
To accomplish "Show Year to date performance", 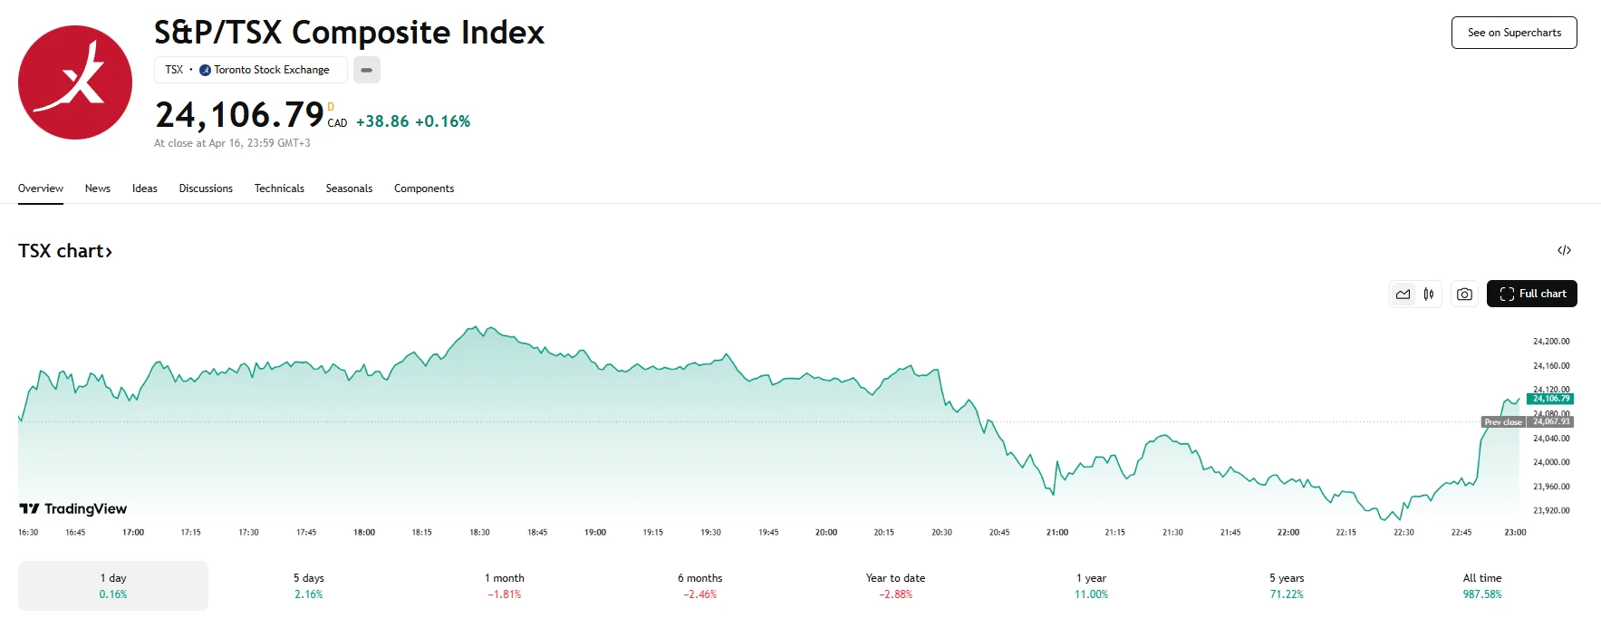I will click(x=895, y=585).
